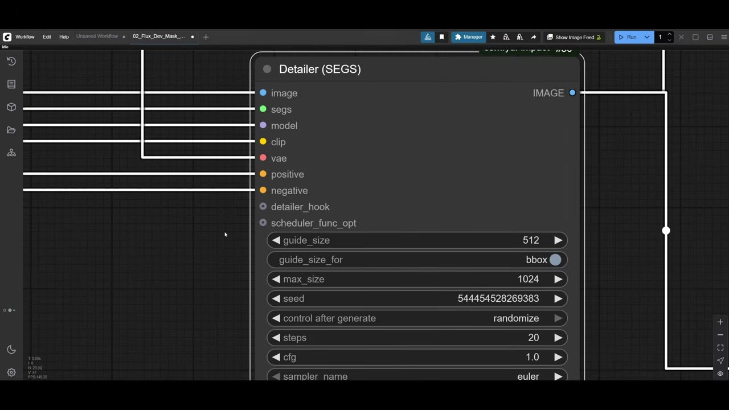Open the Edit menu
Viewport: 729px width, 410px height.
pos(47,37)
